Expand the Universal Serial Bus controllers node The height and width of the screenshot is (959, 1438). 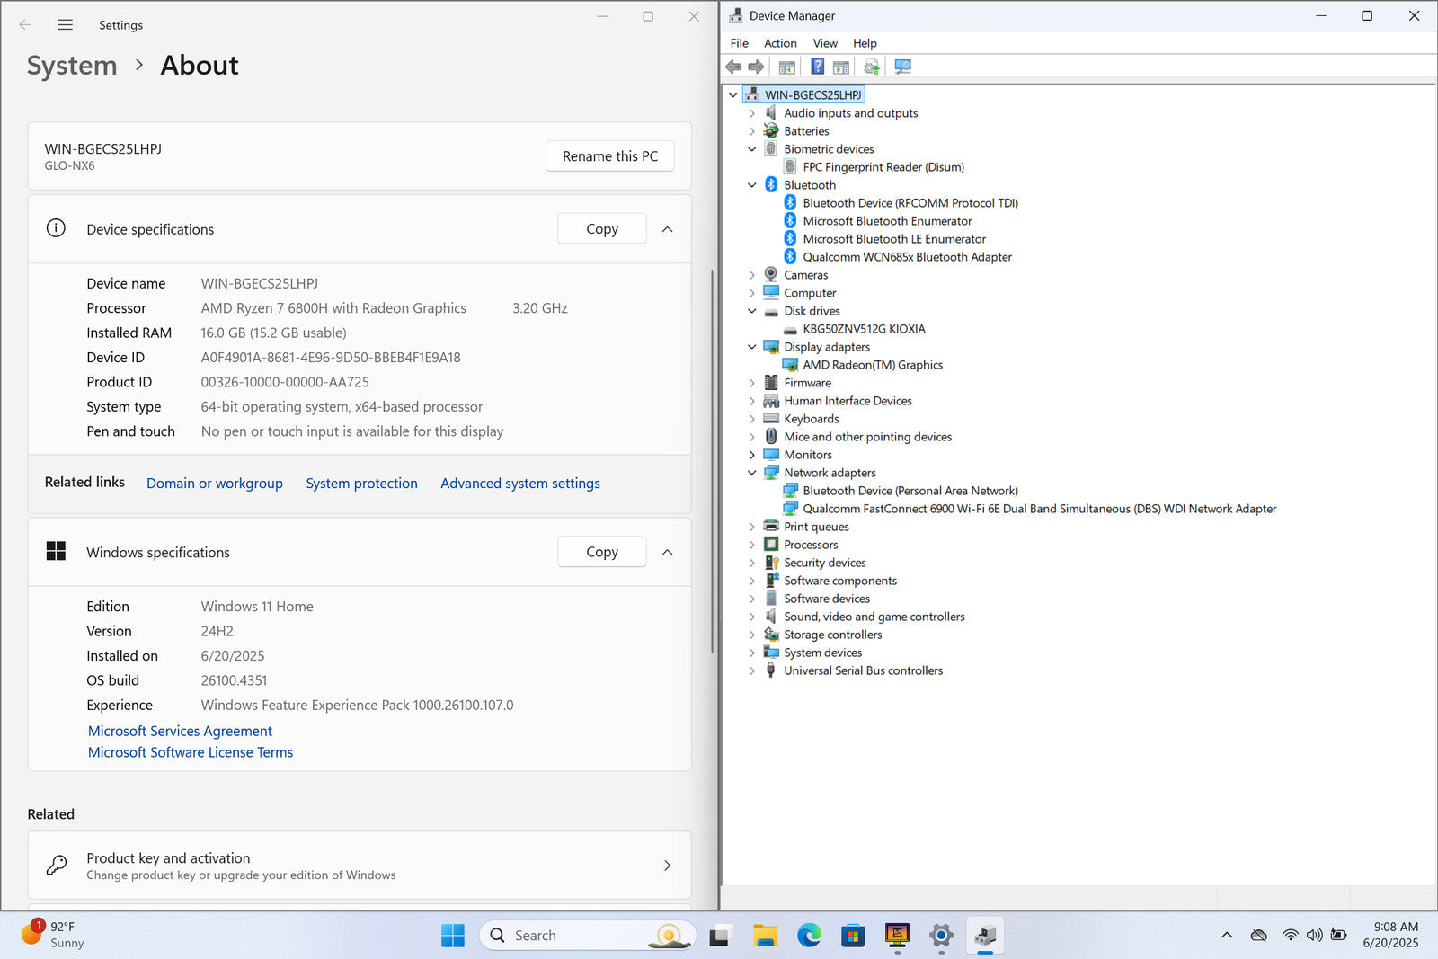click(752, 670)
